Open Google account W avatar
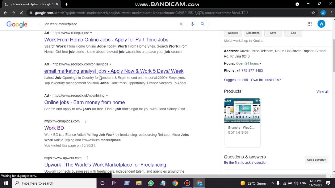 (x=321, y=24)
